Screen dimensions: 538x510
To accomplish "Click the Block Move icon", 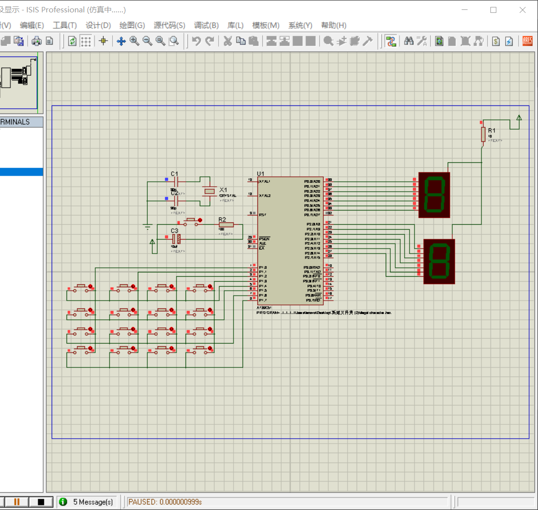I will pos(285,41).
